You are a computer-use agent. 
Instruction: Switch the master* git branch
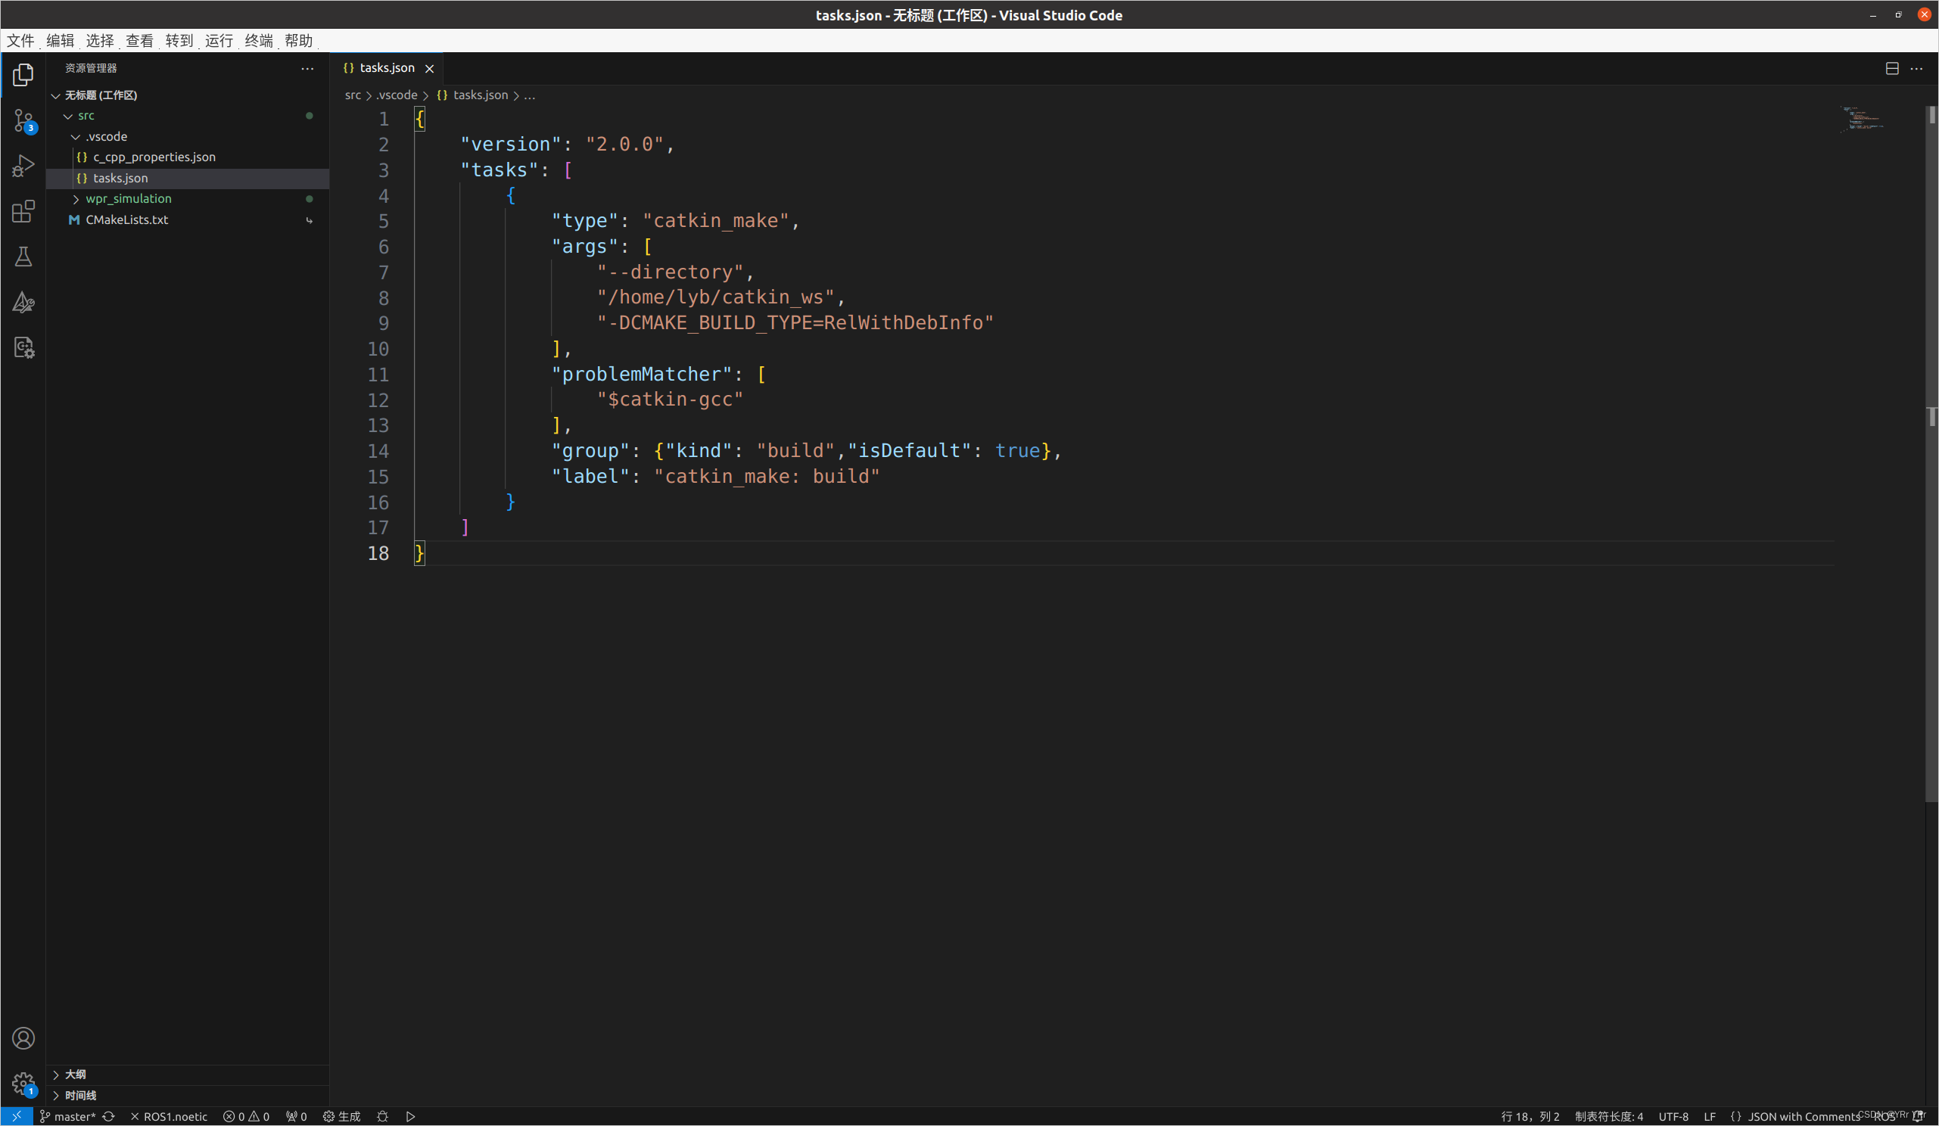(x=67, y=1116)
